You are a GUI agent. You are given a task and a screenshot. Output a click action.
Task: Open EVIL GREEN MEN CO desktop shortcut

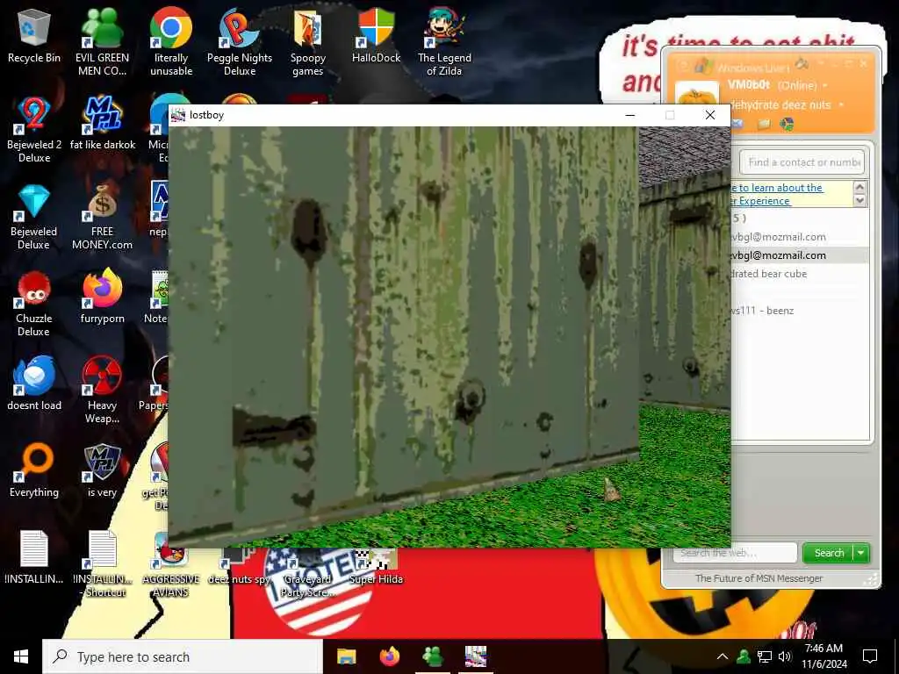coord(102,41)
